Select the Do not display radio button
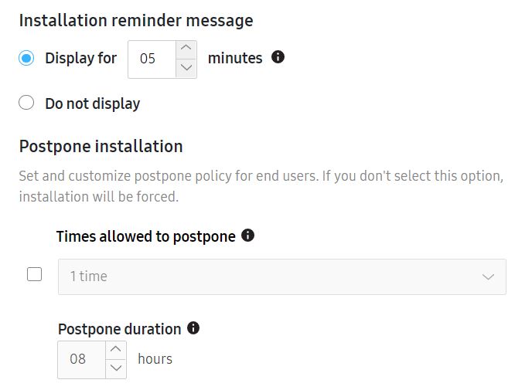Image resolution: width=532 pixels, height=390 pixels. pos(26,103)
